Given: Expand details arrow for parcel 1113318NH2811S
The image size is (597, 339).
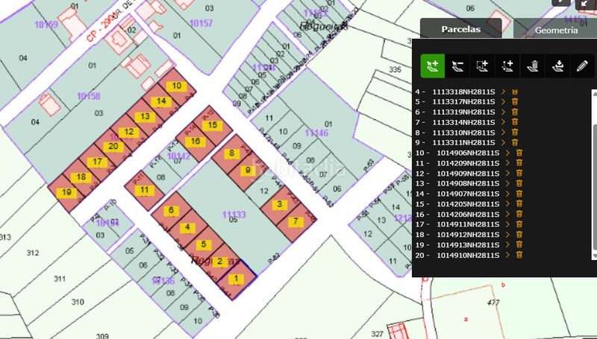Looking at the screenshot, I should tap(504, 92).
